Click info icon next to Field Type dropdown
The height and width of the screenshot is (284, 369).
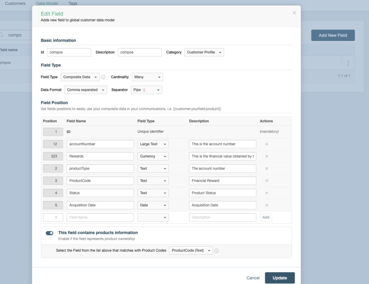point(103,77)
